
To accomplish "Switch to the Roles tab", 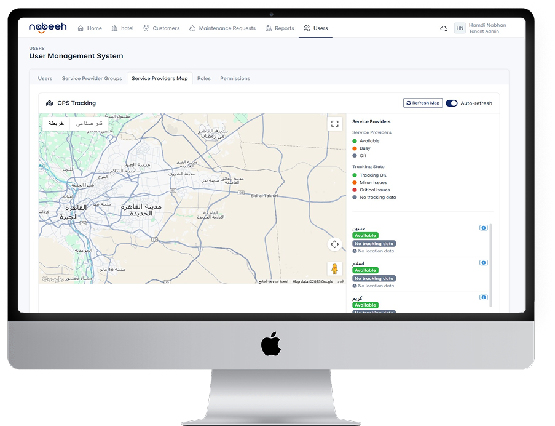I will (203, 79).
